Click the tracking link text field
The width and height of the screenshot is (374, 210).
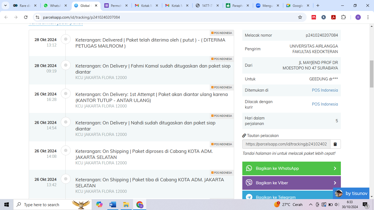(286, 144)
